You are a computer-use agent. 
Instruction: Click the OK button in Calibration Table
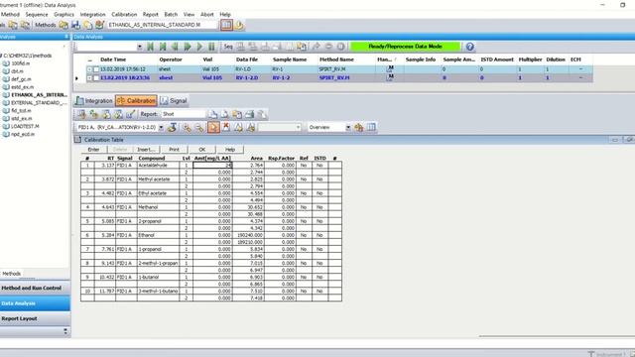pos(202,150)
